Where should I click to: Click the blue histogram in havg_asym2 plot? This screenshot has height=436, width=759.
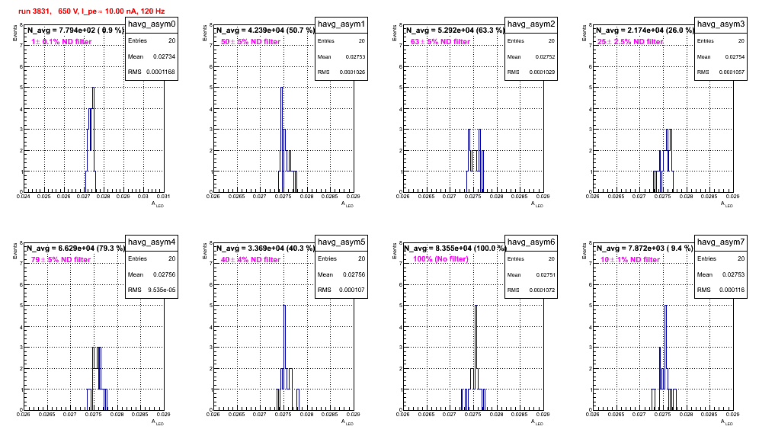pos(476,161)
